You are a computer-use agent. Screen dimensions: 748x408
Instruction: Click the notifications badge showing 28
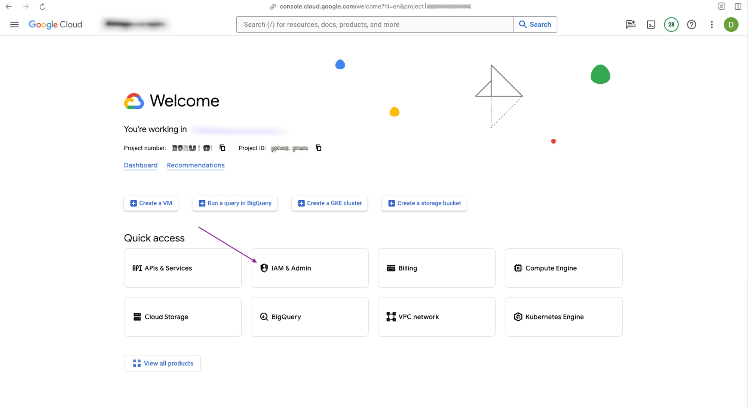pos(671,25)
